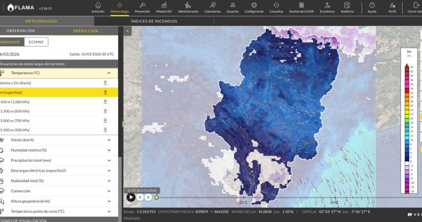Download Máxima a 2m (diaria) layer
422x222 pixels.
pos(105,83)
